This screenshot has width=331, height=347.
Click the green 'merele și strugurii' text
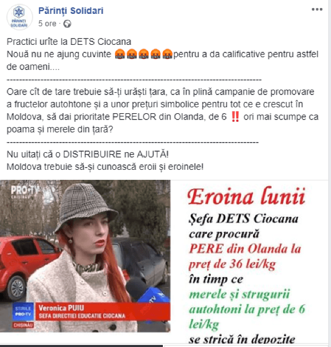click(239, 295)
